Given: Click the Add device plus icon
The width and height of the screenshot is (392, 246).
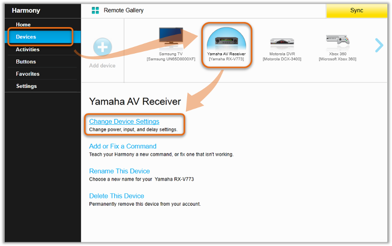Looking at the screenshot, I should (x=102, y=47).
